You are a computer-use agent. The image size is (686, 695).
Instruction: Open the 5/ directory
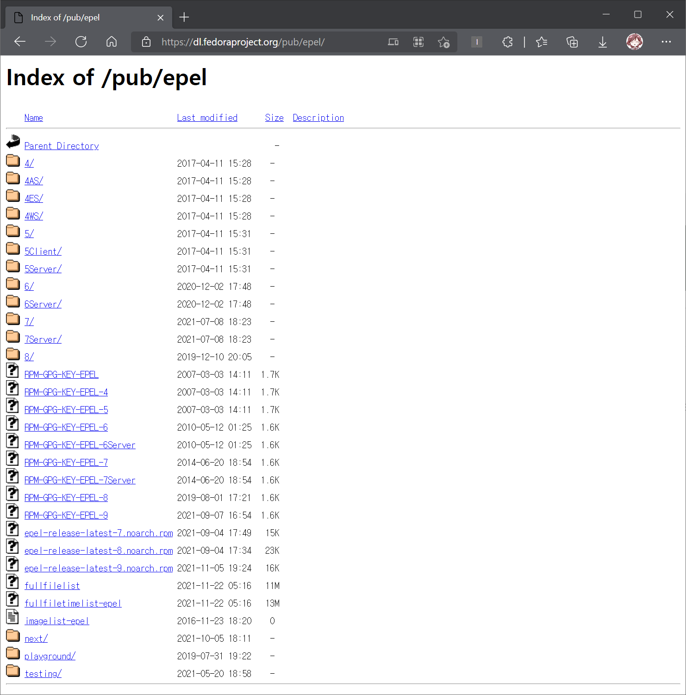(29, 234)
